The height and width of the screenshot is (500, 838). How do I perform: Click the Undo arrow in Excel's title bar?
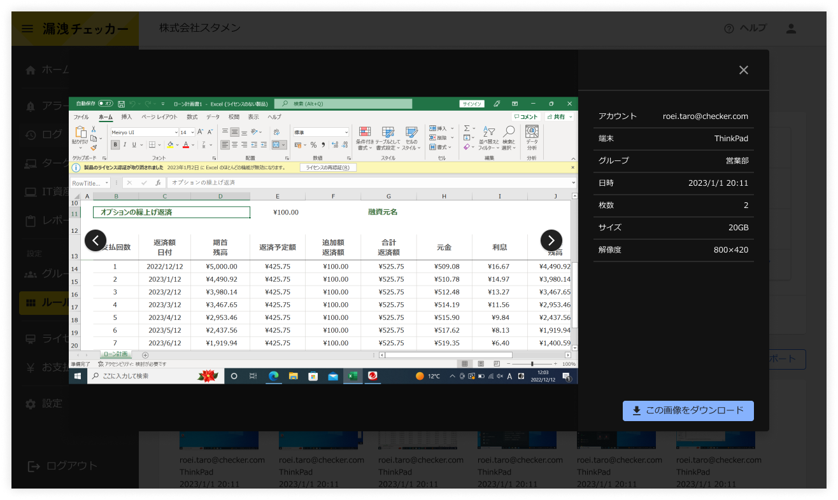tap(132, 104)
